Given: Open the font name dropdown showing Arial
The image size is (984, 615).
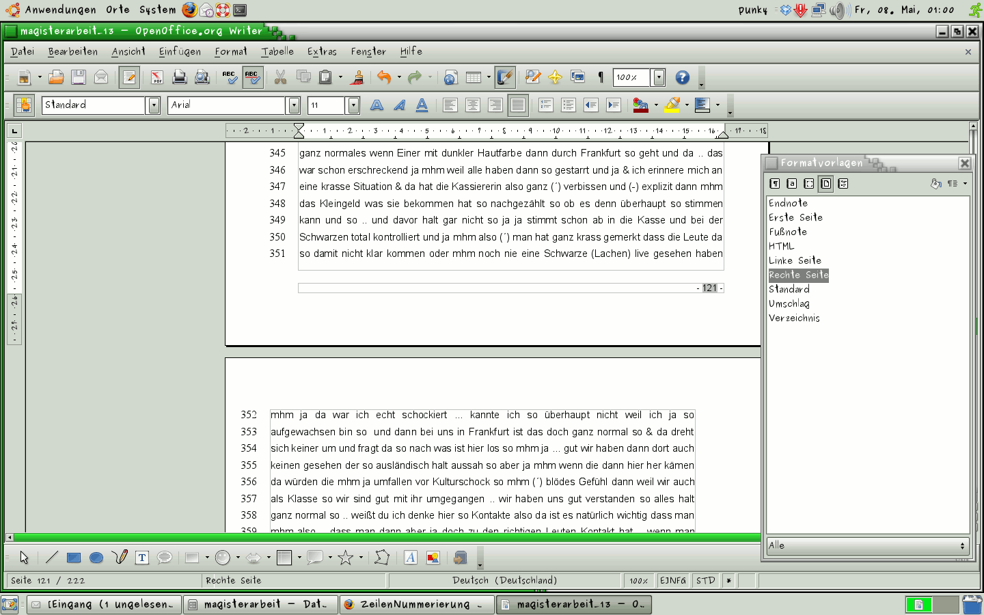Looking at the screenshot, I should click(294, 105).
